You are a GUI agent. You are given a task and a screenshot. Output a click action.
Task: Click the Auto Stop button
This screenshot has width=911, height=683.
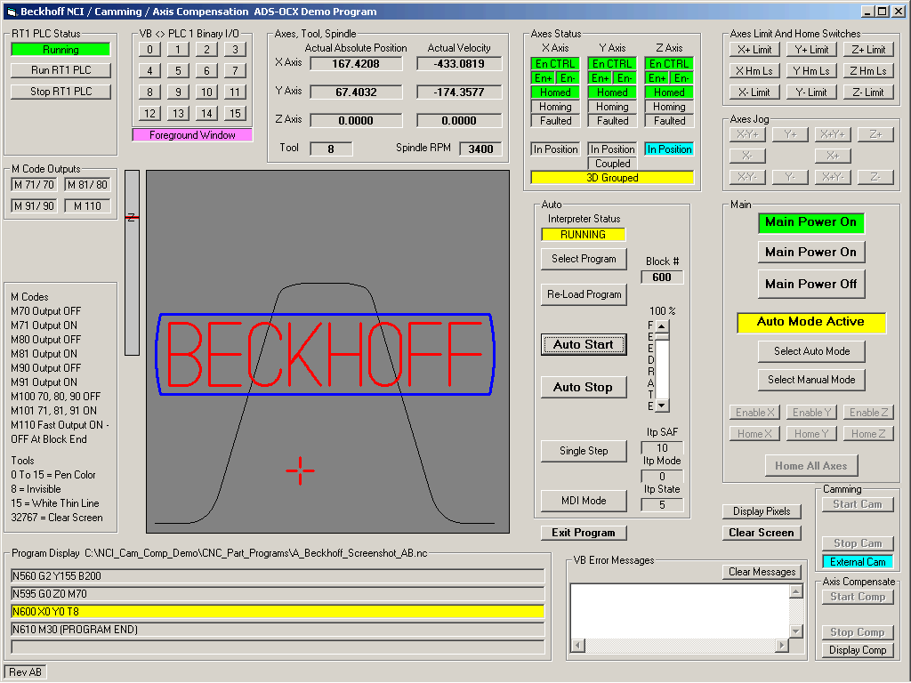coord(584,388)
